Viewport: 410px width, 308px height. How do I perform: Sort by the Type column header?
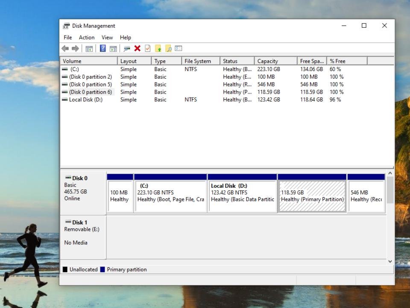[167, 61]
